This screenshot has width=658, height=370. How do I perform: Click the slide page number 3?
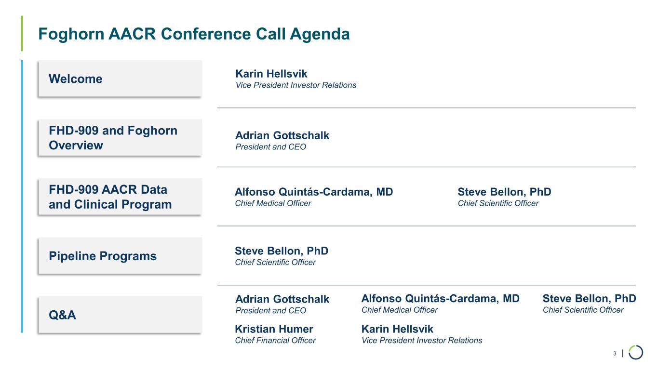(615, 354)
